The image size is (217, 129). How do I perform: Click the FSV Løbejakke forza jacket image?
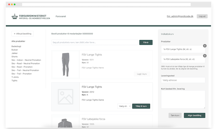pyautogui.click(x=65, y=123)
